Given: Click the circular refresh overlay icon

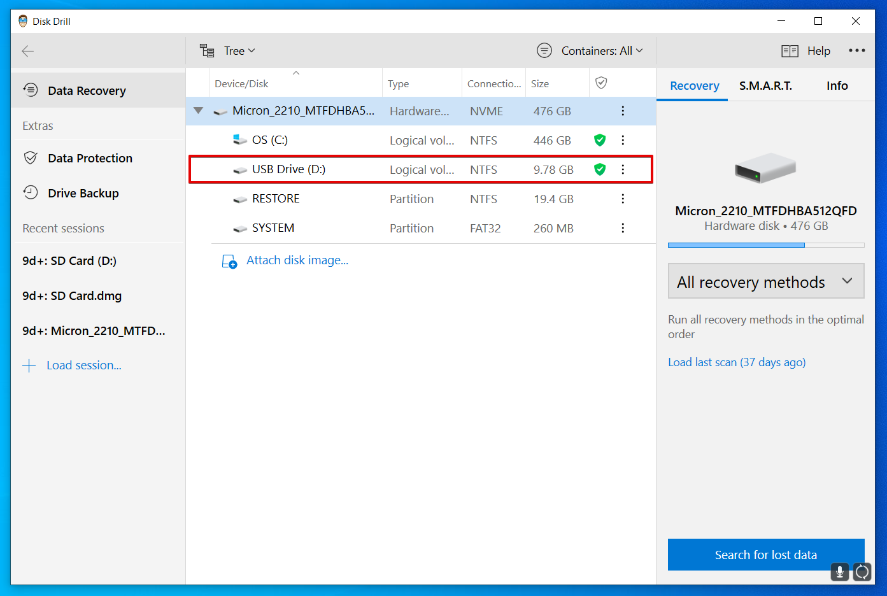Looking at the screenshot, I should pos(862,572).
